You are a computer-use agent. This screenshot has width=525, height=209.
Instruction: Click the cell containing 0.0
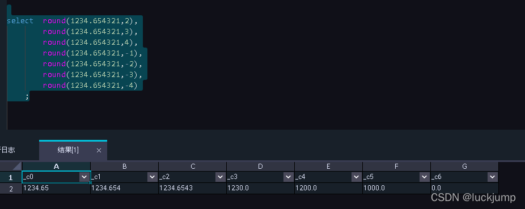464,188
